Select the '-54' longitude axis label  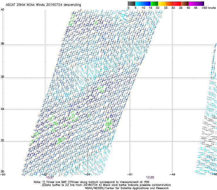(87, 175)
